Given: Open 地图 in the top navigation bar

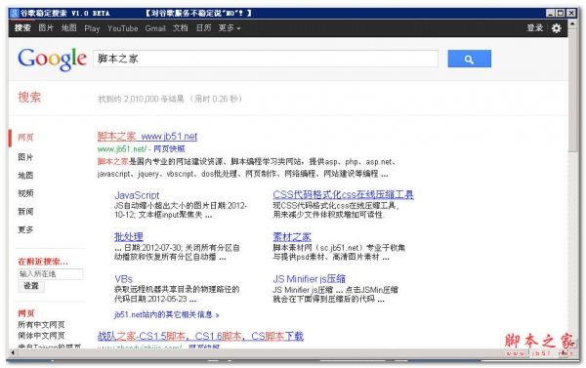Looking at the screenshot, I should pos(68,28).
